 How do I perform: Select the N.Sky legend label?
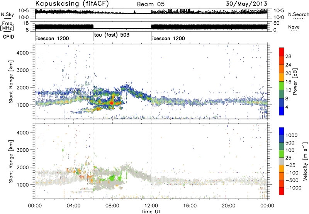7,14
